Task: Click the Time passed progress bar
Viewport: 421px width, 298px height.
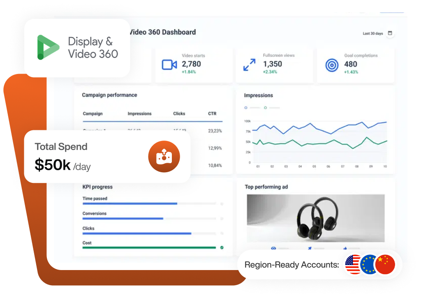Action: pyautogui.click(x=149, y=203)
